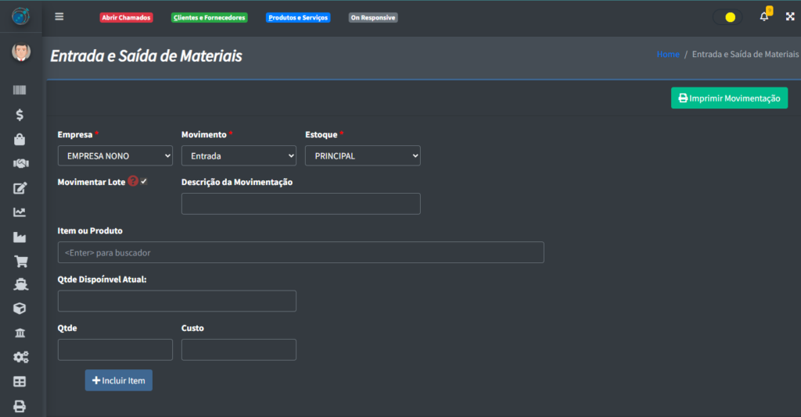Click the fullscreen expand arrows icon

(x=789, y=16)
